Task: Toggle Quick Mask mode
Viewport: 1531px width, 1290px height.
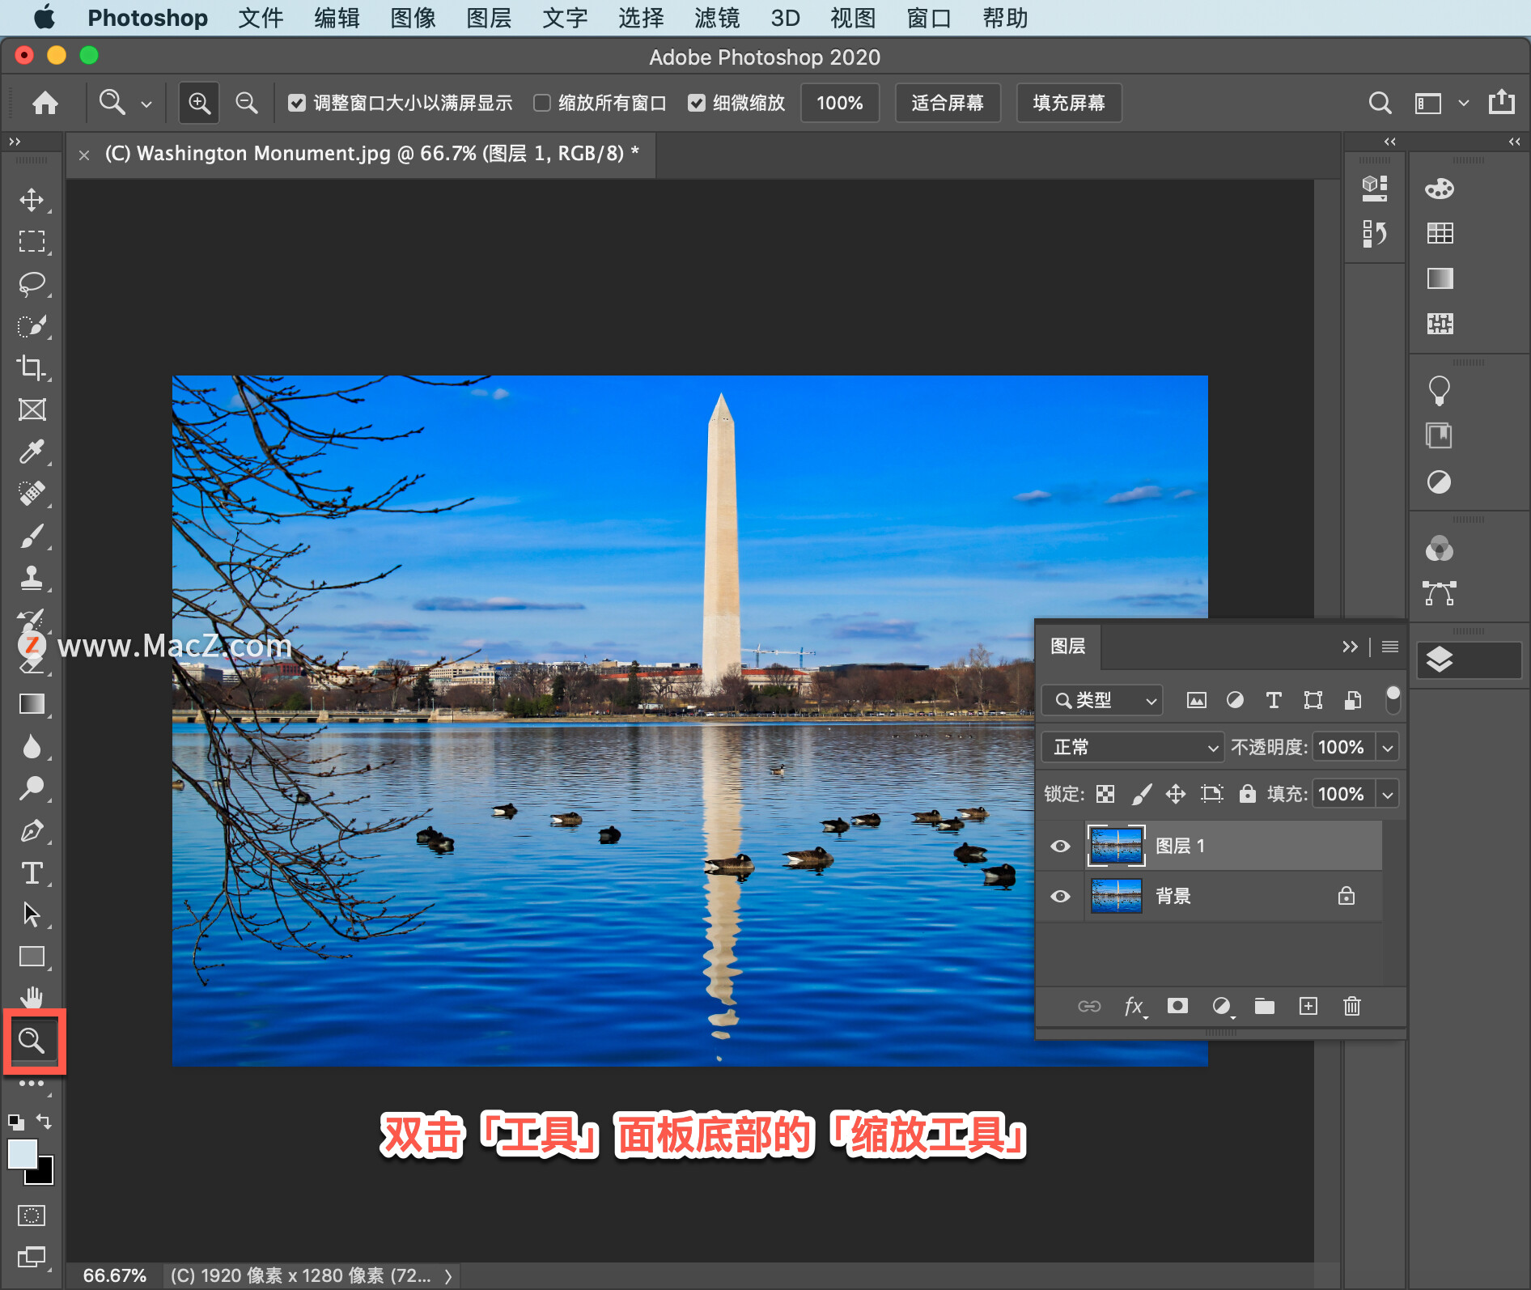Action: coord(32,1216)
